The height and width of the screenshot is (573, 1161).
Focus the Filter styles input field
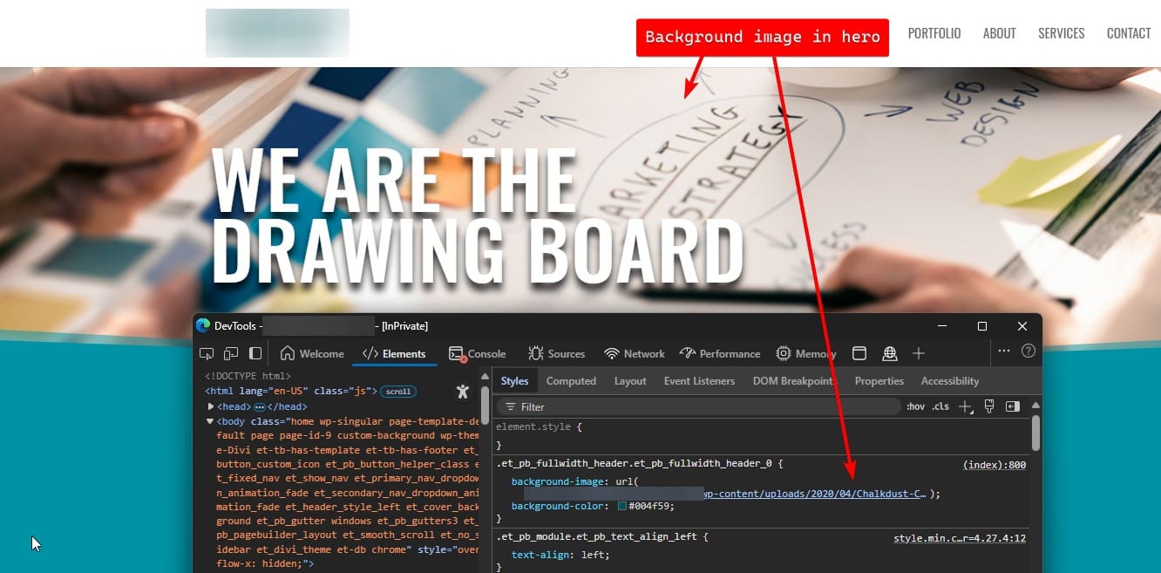coord(698,406)
